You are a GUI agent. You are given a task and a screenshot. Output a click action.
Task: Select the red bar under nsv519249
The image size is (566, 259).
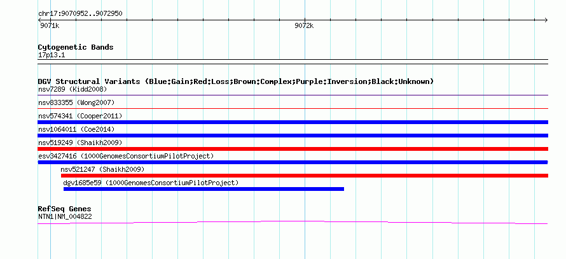(x=293, y=149)
